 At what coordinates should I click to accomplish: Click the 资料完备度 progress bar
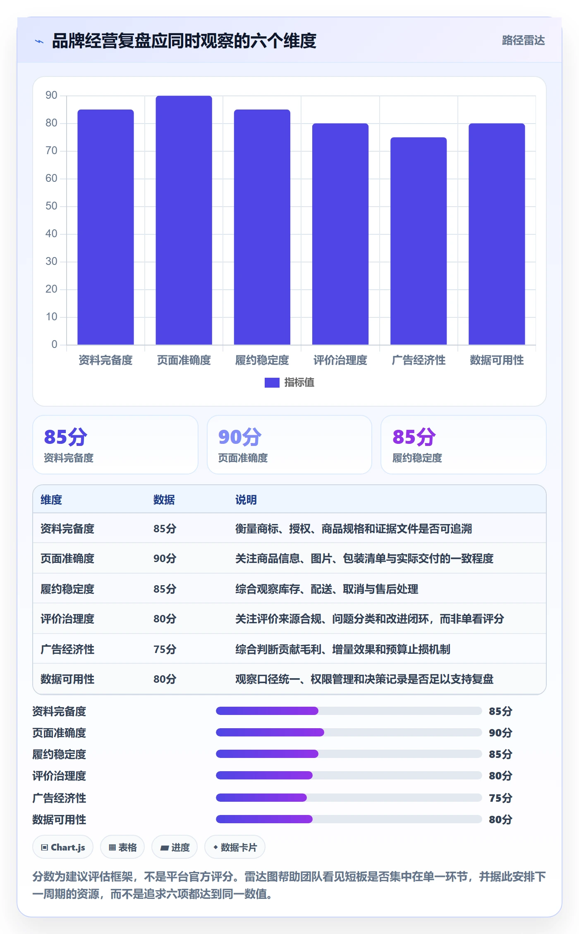point(349,711)
